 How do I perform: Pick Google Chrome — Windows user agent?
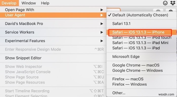point(141,70)
